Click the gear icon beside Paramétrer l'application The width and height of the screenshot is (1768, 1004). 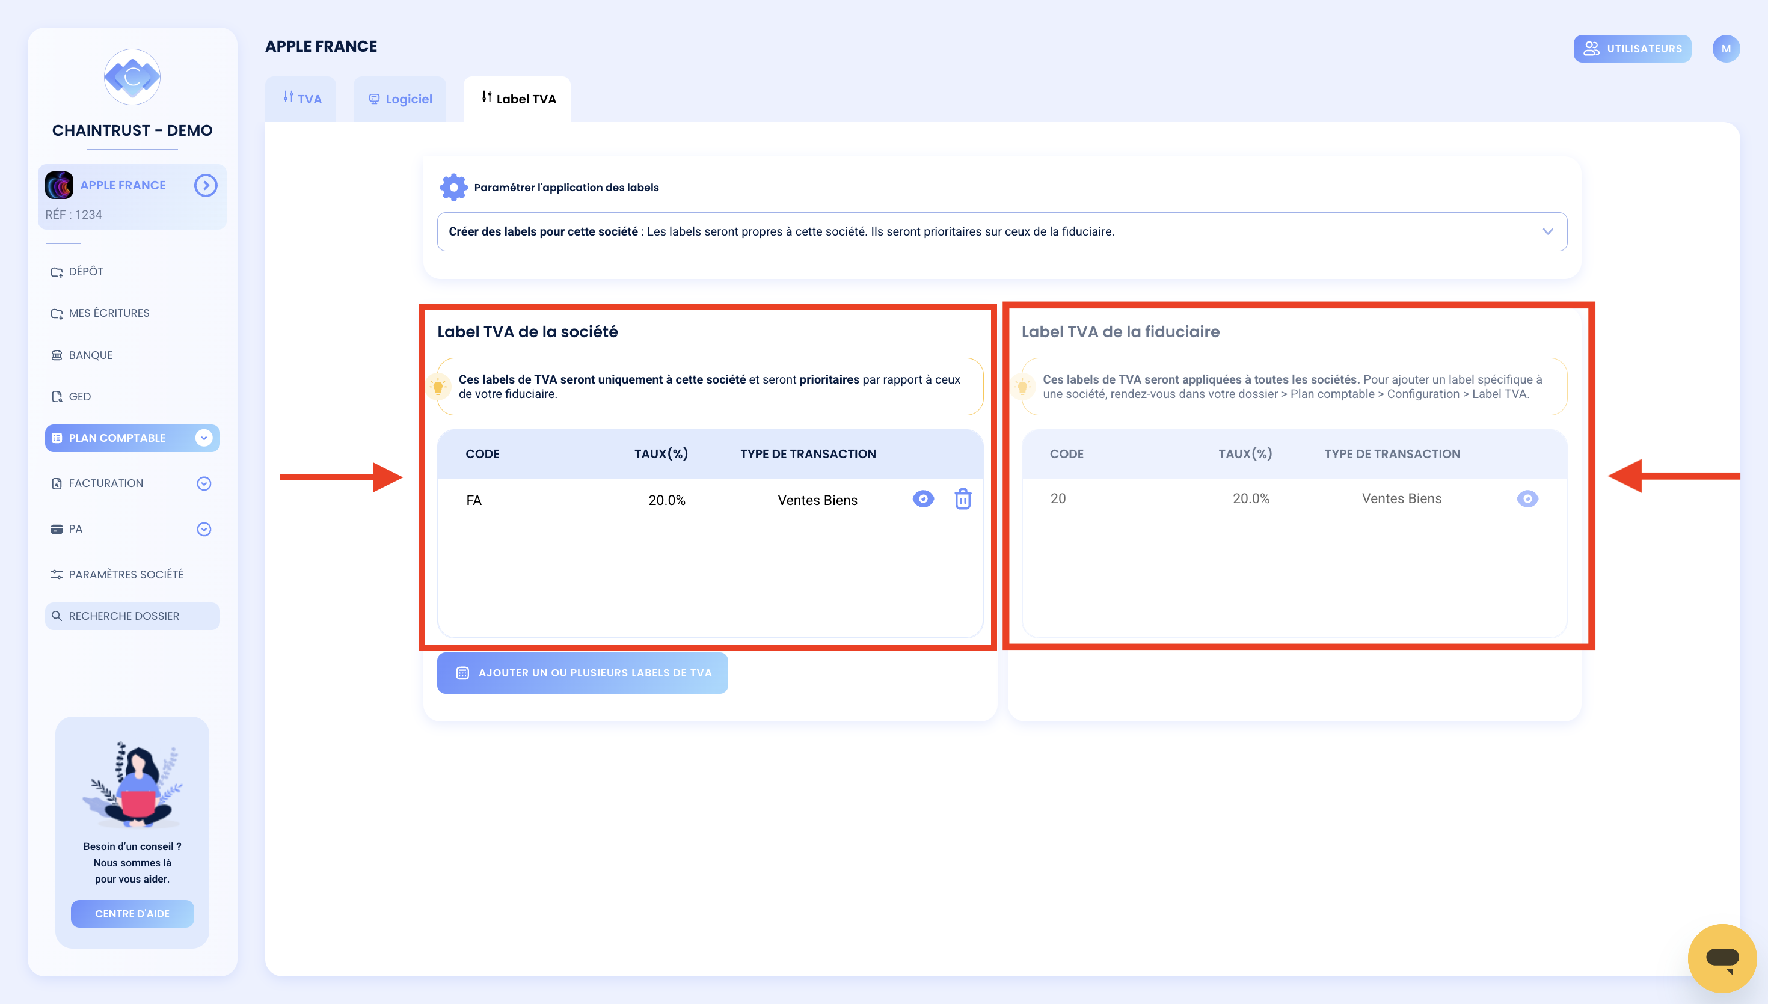453,188
